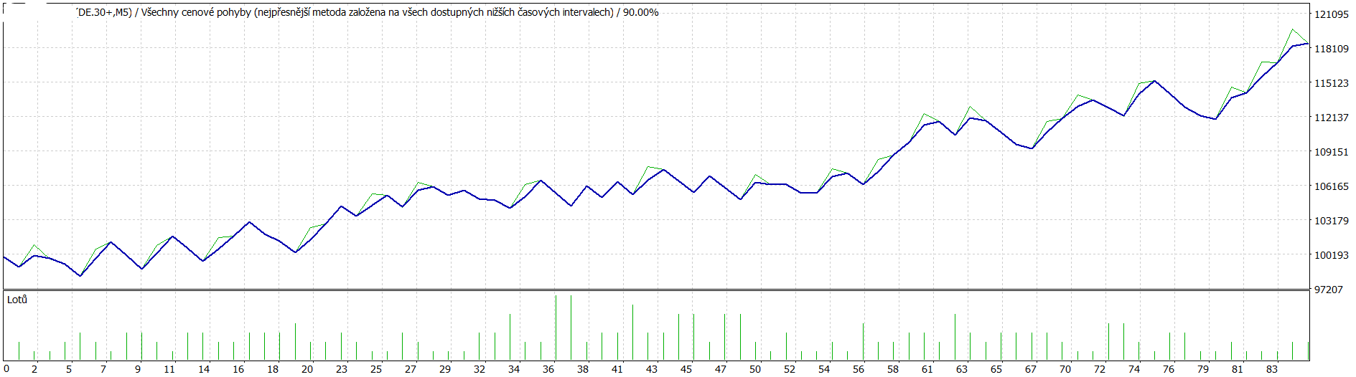This screenshot has height=377, width=1356.
Task: Select the x-axis label 36
Action: tap(548, 369)
